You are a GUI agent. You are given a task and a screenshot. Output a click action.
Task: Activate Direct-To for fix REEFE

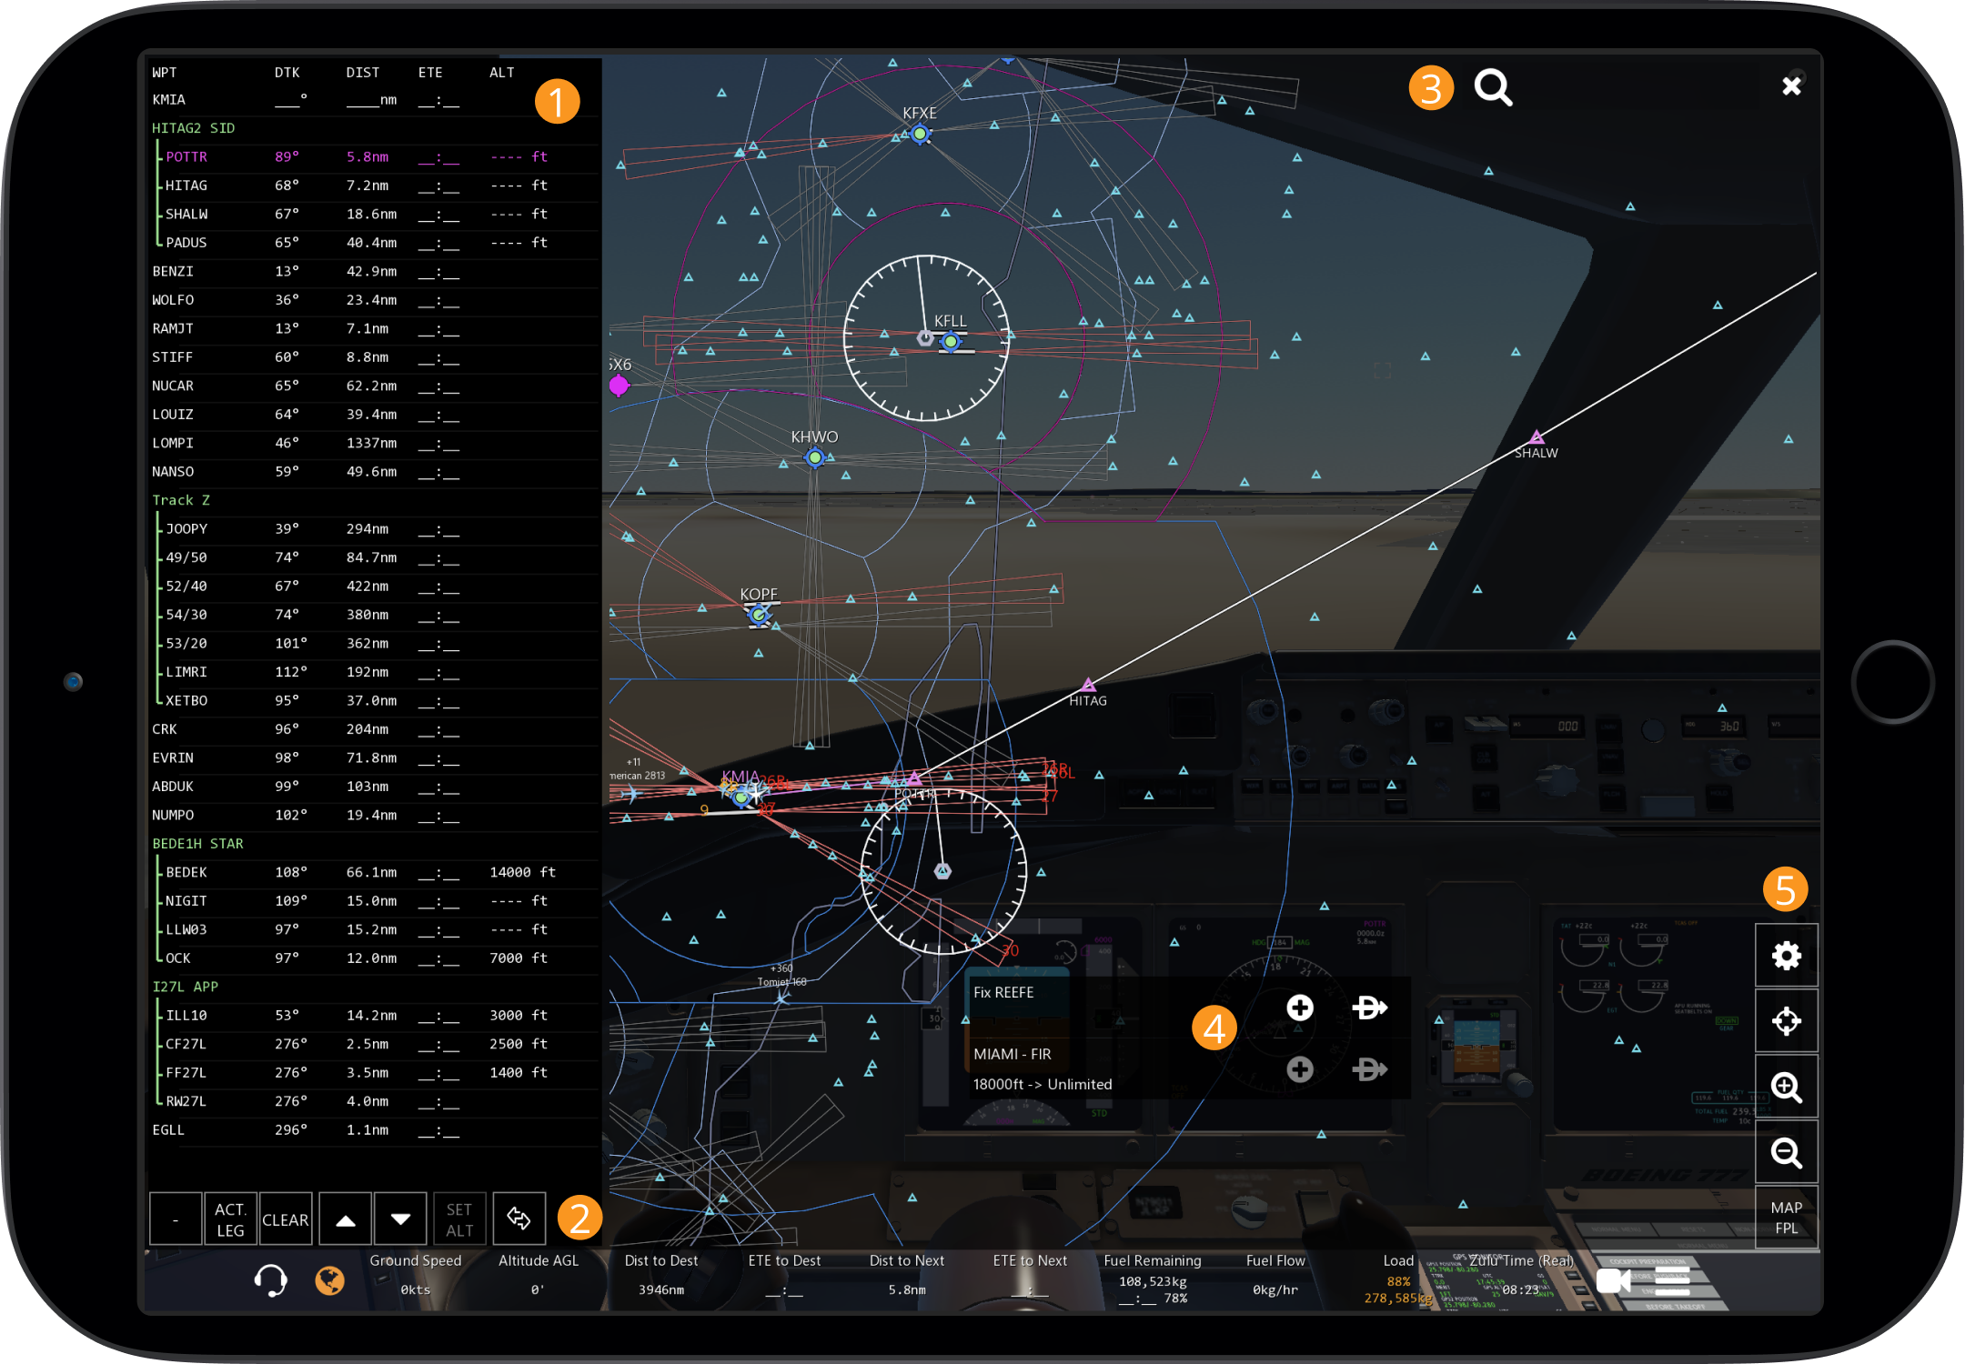click(x=1370, y=1007)
